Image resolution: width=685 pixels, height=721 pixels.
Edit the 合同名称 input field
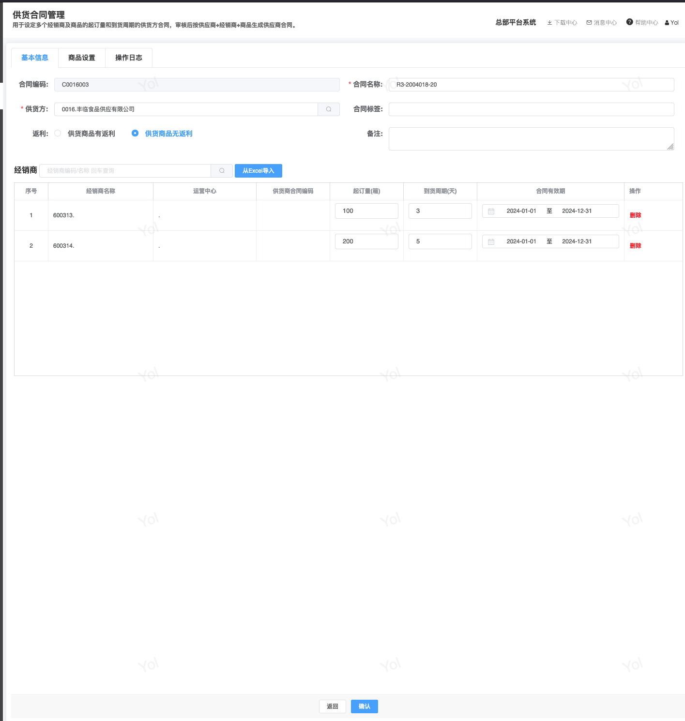coord(532,85)
